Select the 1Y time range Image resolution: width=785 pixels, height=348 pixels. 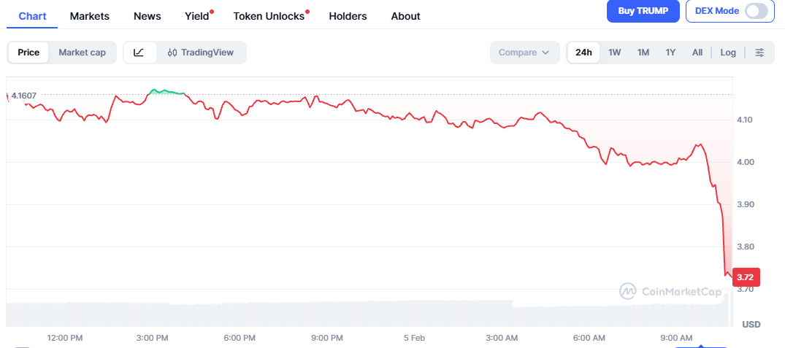click(670, 53)
